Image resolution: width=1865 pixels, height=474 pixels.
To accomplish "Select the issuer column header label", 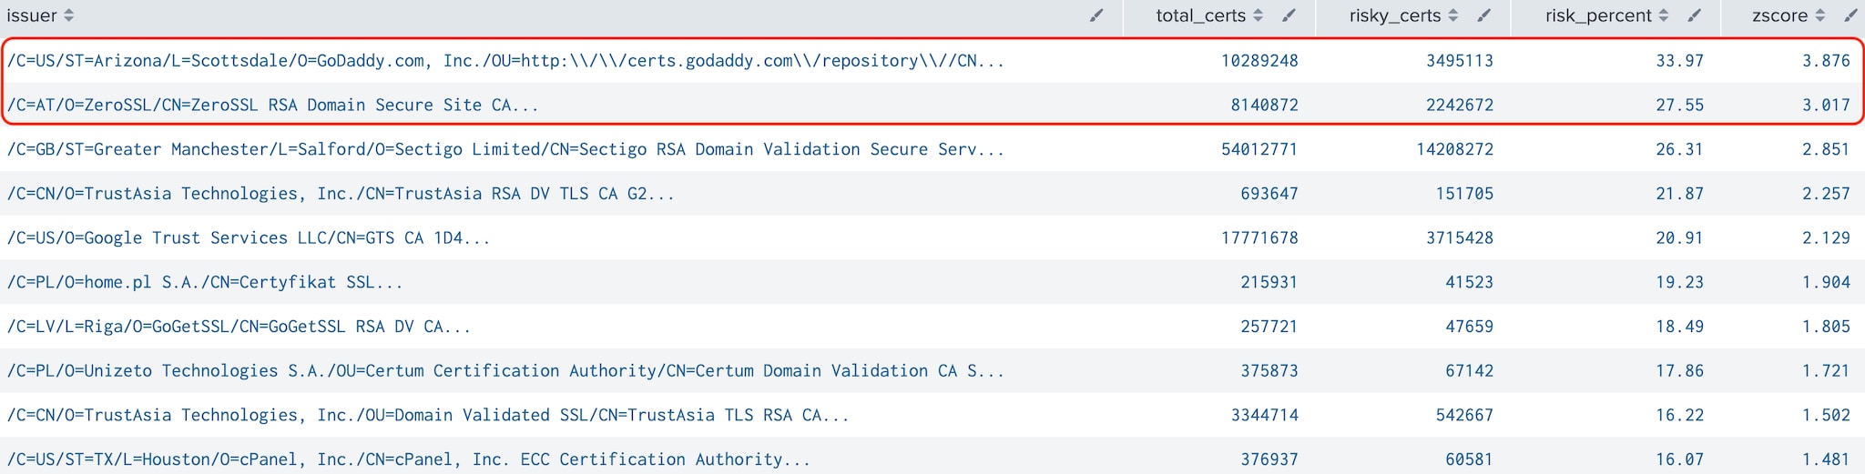I will (x=32, y=15).
